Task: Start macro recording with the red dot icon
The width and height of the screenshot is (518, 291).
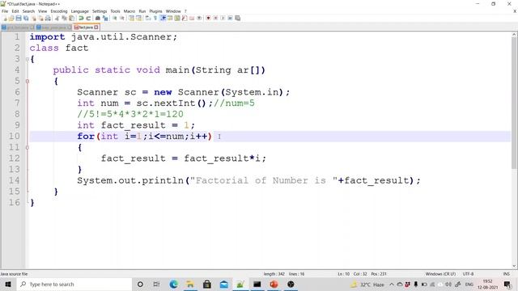Action: [208, 18]
